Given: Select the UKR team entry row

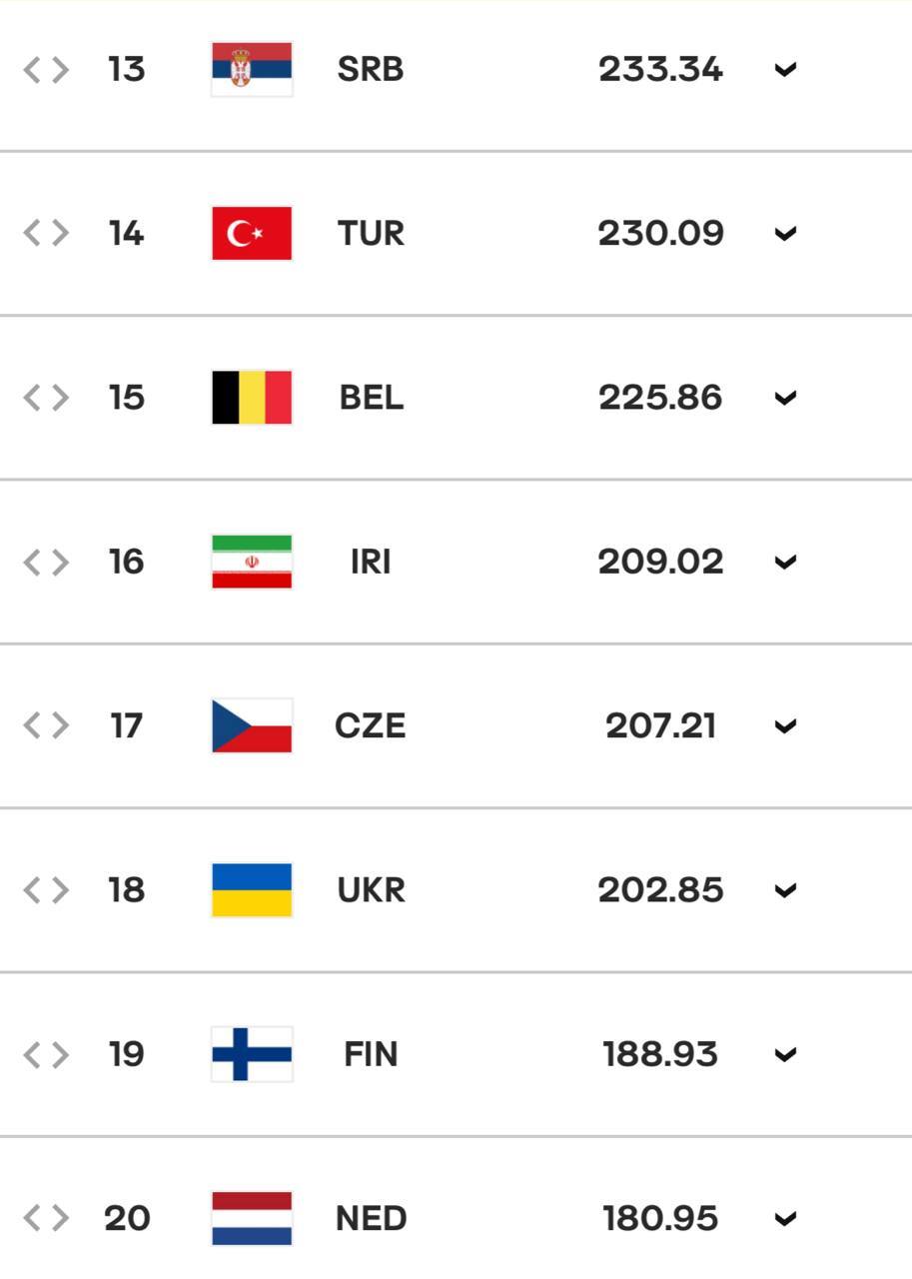Looking at the screenshot, I should pos(456,889).
